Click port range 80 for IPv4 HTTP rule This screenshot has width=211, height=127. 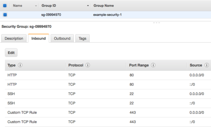[132, 75]
